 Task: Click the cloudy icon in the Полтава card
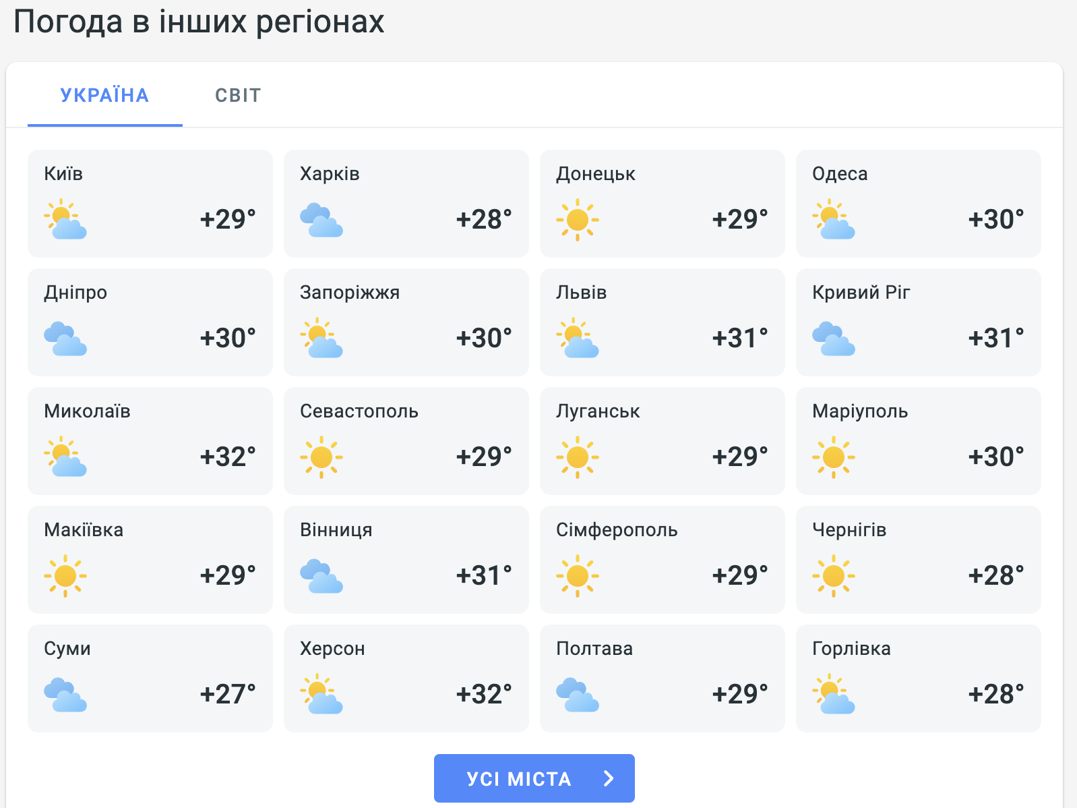coord(578,695)
